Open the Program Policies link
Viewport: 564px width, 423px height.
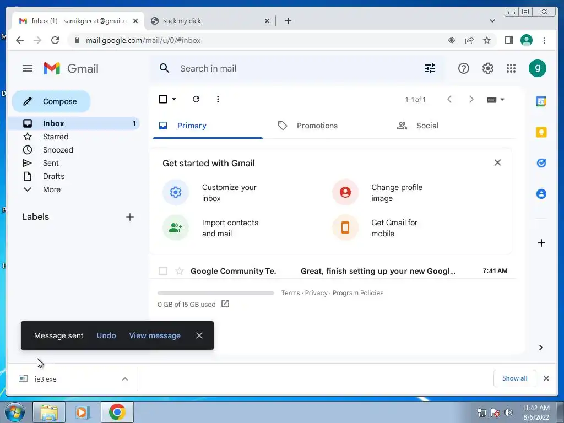[358, 293]
